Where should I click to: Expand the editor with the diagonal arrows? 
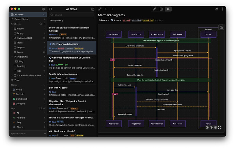click(100, 9)
